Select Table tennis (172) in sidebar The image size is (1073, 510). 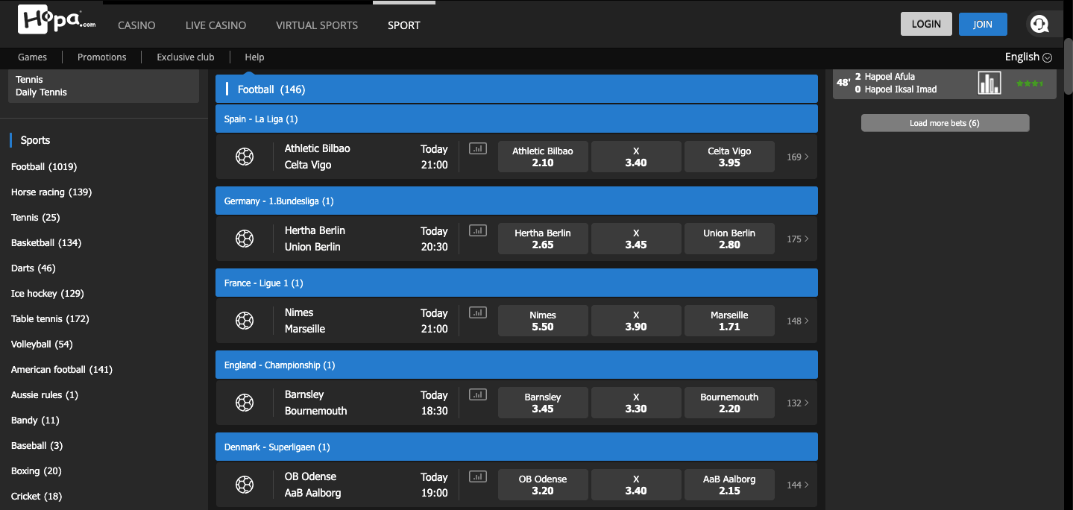coord(50,319)
